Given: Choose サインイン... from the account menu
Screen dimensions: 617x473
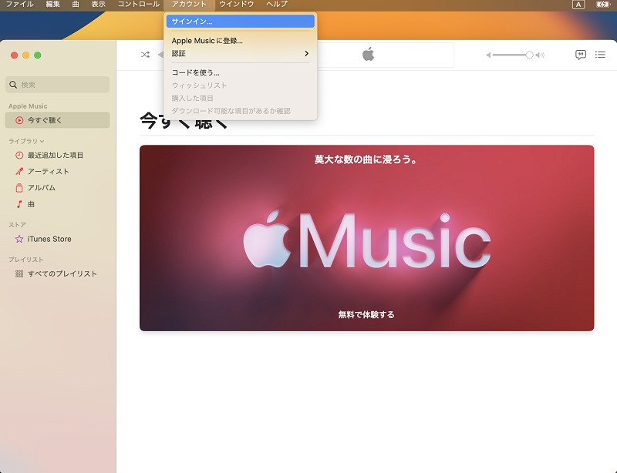Looking at the screenshot, I should point(241,22).
